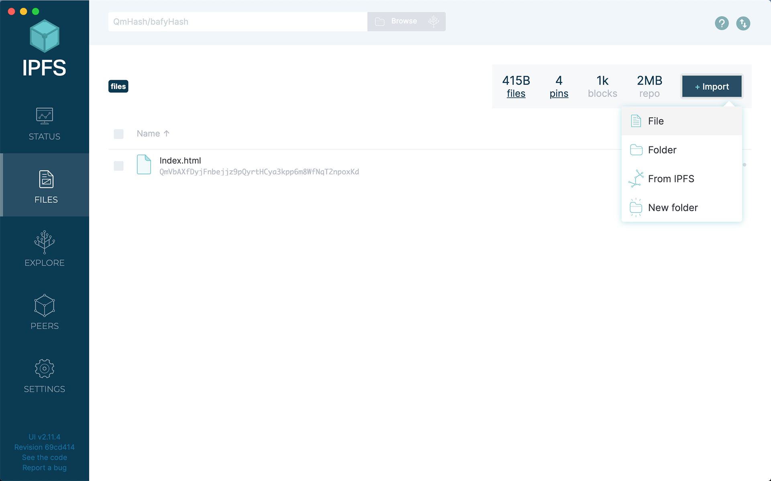771x481 pixels.
Task: Click the tree icon in Browse button
Action: pos(434,21)
